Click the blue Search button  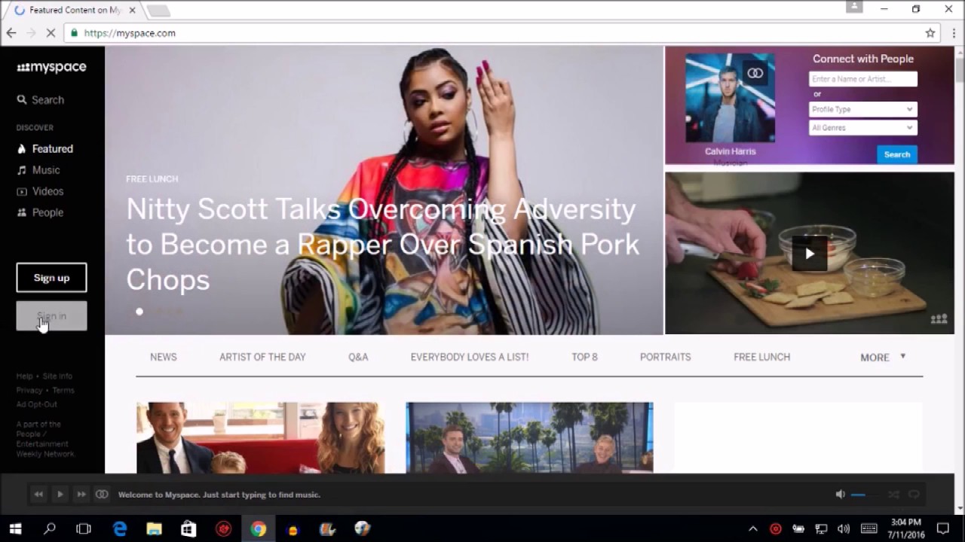pyautogui.click(x=896, y=154)
